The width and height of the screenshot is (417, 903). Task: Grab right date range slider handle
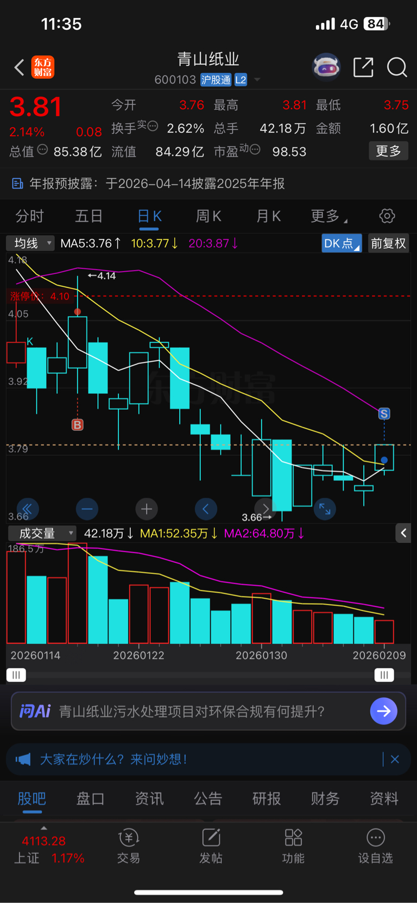coord(384,675)
